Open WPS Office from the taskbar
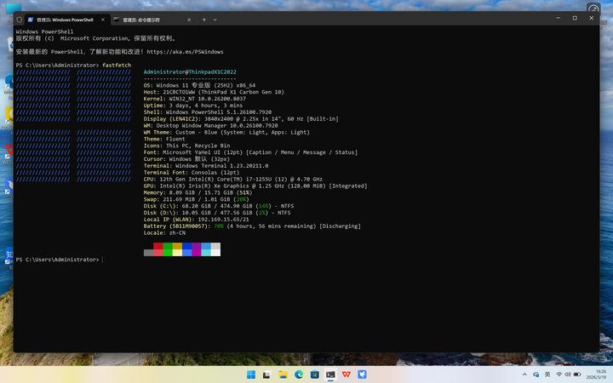 pyautogui.click(x=347, y=374)
